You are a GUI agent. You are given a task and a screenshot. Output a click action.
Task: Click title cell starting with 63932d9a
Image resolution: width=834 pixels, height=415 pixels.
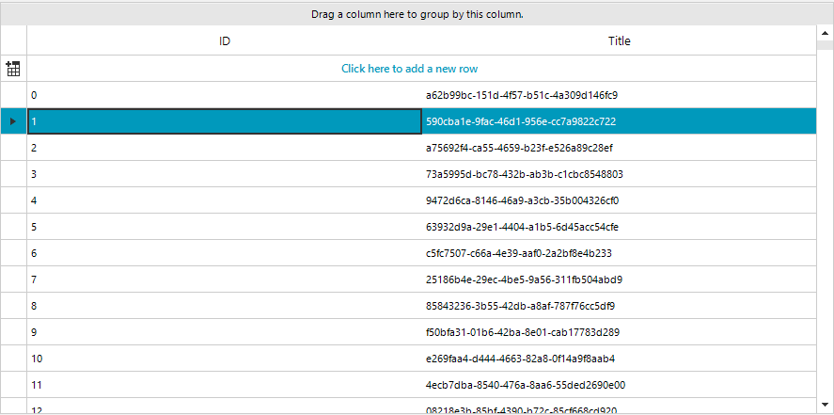pos(522,227)
